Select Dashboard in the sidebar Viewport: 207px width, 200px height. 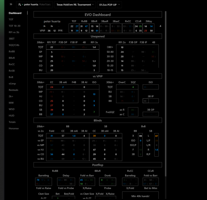pos(15,13)
